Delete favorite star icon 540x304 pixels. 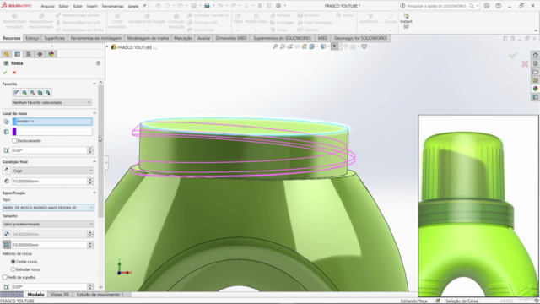[x=32, y=92]
